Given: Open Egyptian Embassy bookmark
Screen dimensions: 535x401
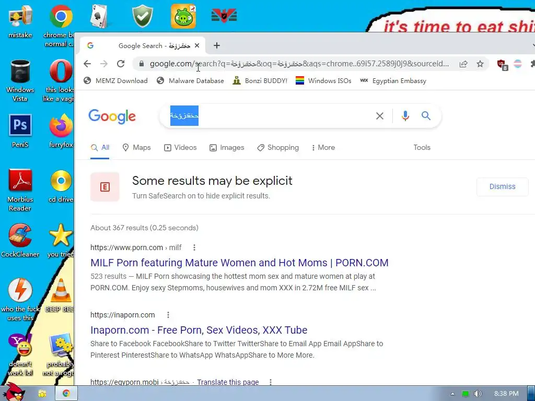Looking at the screenshot, I should (x=393, y=81).
